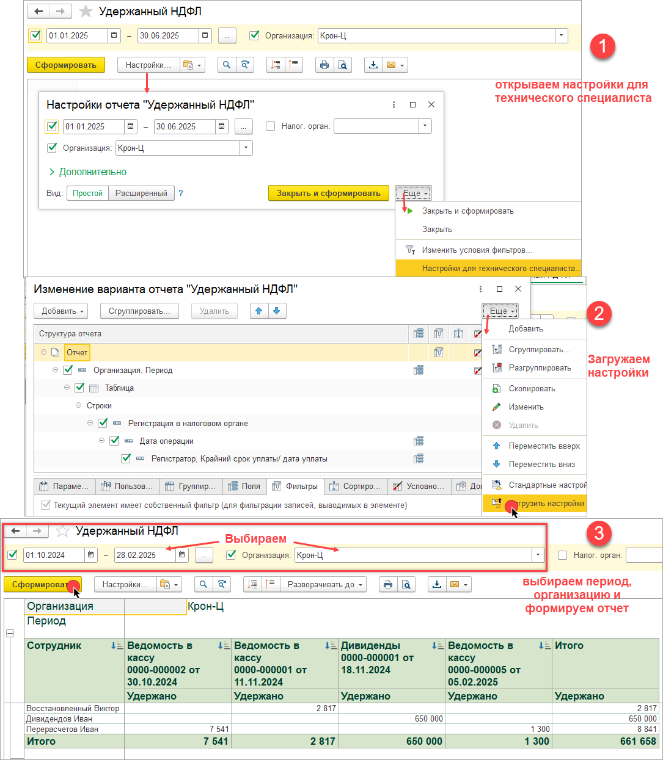
Task: Click collapse all groups icon in top window toolbar
Action: (x=294, y=65)
